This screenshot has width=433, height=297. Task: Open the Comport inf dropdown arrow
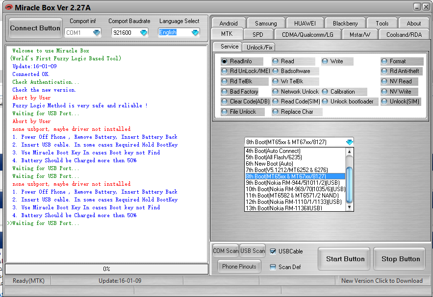[97, 32]
